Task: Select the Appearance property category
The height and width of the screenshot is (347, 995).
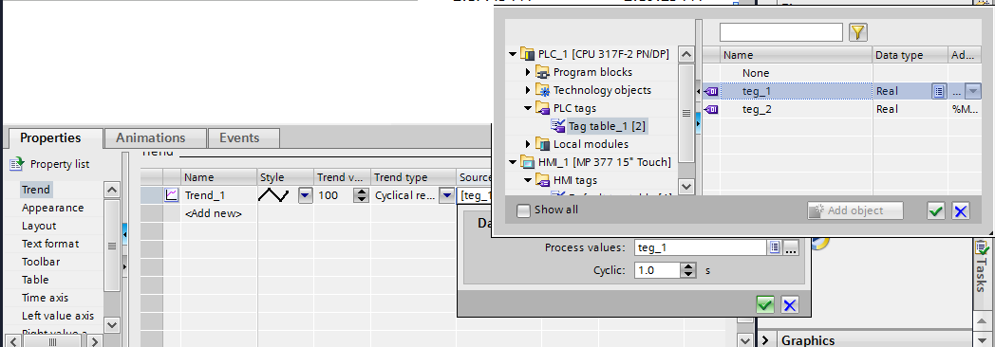Action: point(52,208)
